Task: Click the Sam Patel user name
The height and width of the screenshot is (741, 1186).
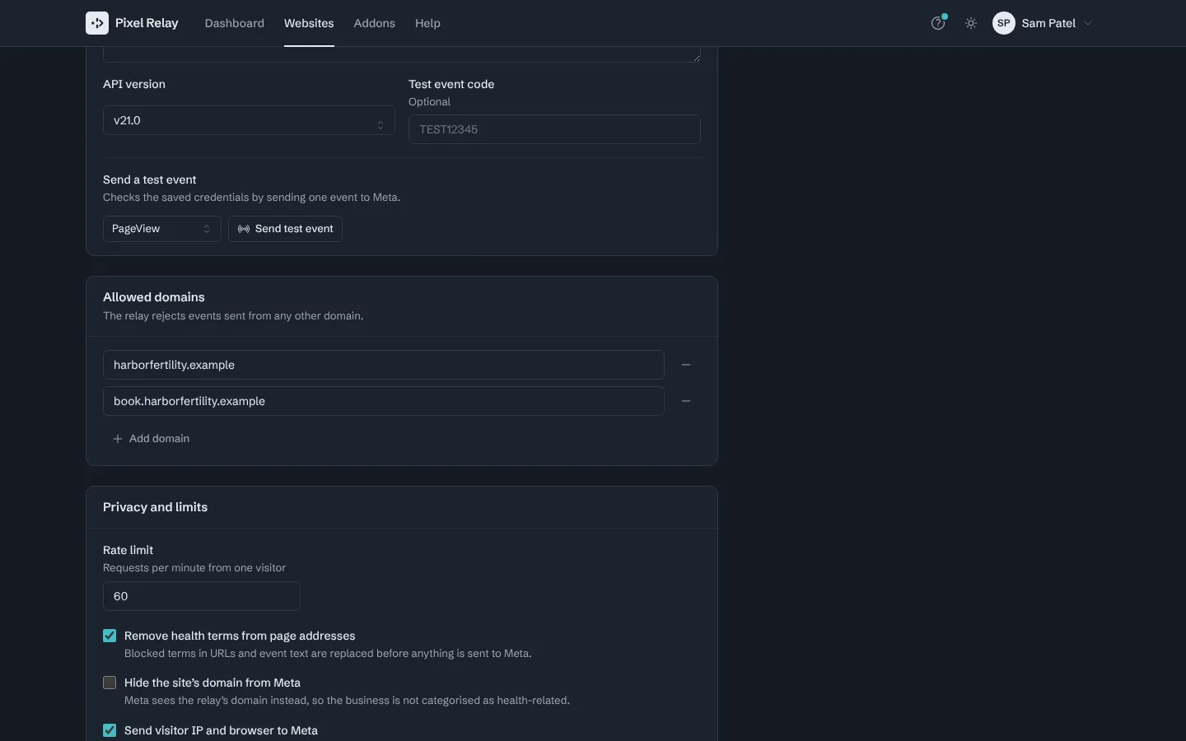Action: click(1048, 23)
